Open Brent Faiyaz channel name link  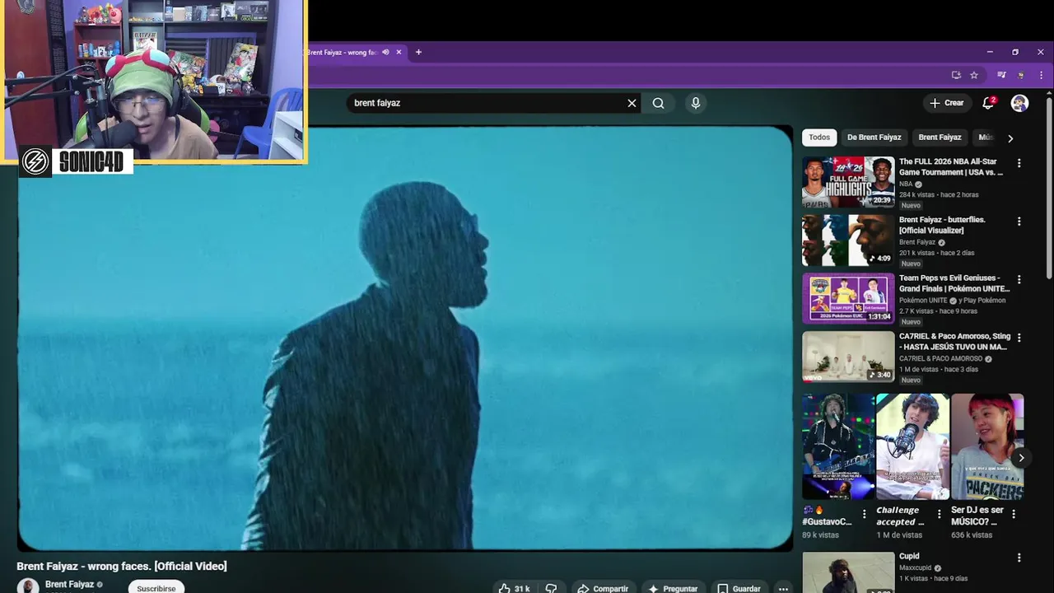[x=69, y=584]
